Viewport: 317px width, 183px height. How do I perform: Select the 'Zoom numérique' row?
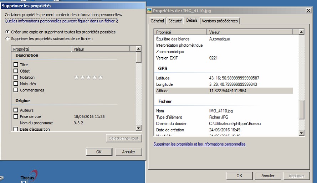pos(224,52)
